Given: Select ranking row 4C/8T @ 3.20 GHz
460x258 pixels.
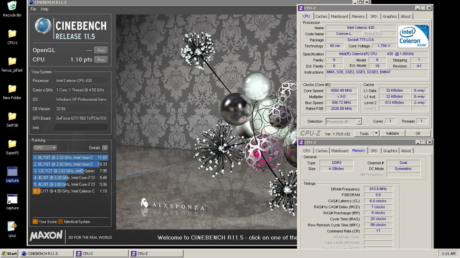Looking at the screenshot, I should coord(70,177).
